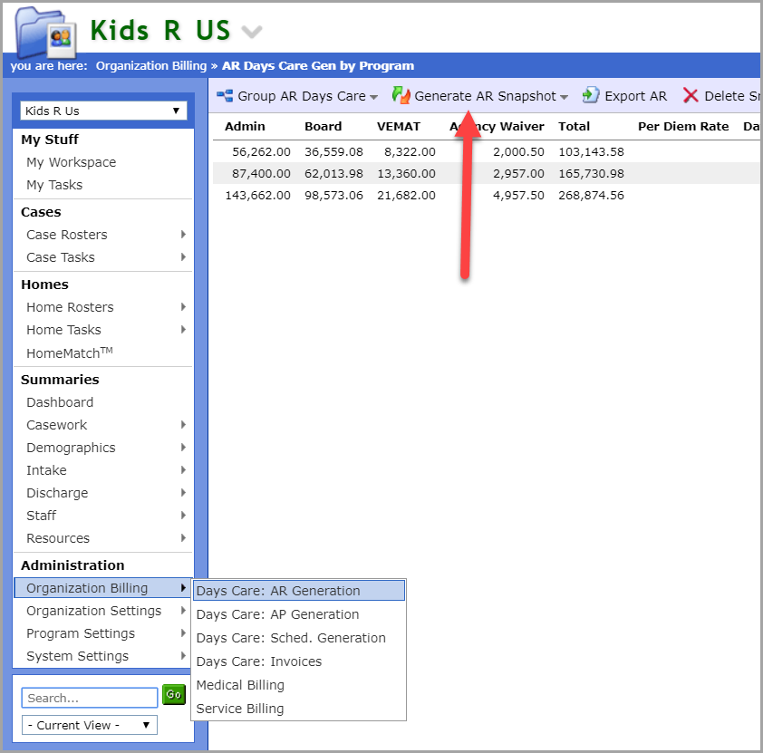
Task: Open the Kids R US title dropdown chevron
Action: 252,32
